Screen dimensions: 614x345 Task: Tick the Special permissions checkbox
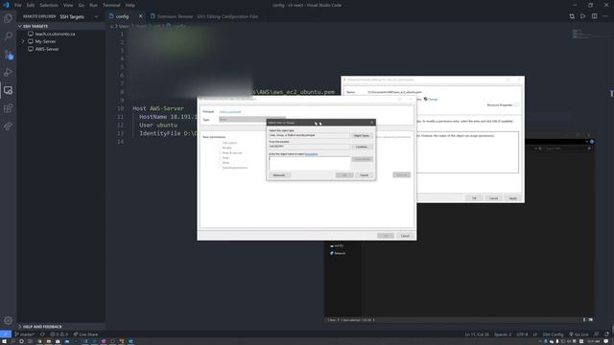(220, 168)
